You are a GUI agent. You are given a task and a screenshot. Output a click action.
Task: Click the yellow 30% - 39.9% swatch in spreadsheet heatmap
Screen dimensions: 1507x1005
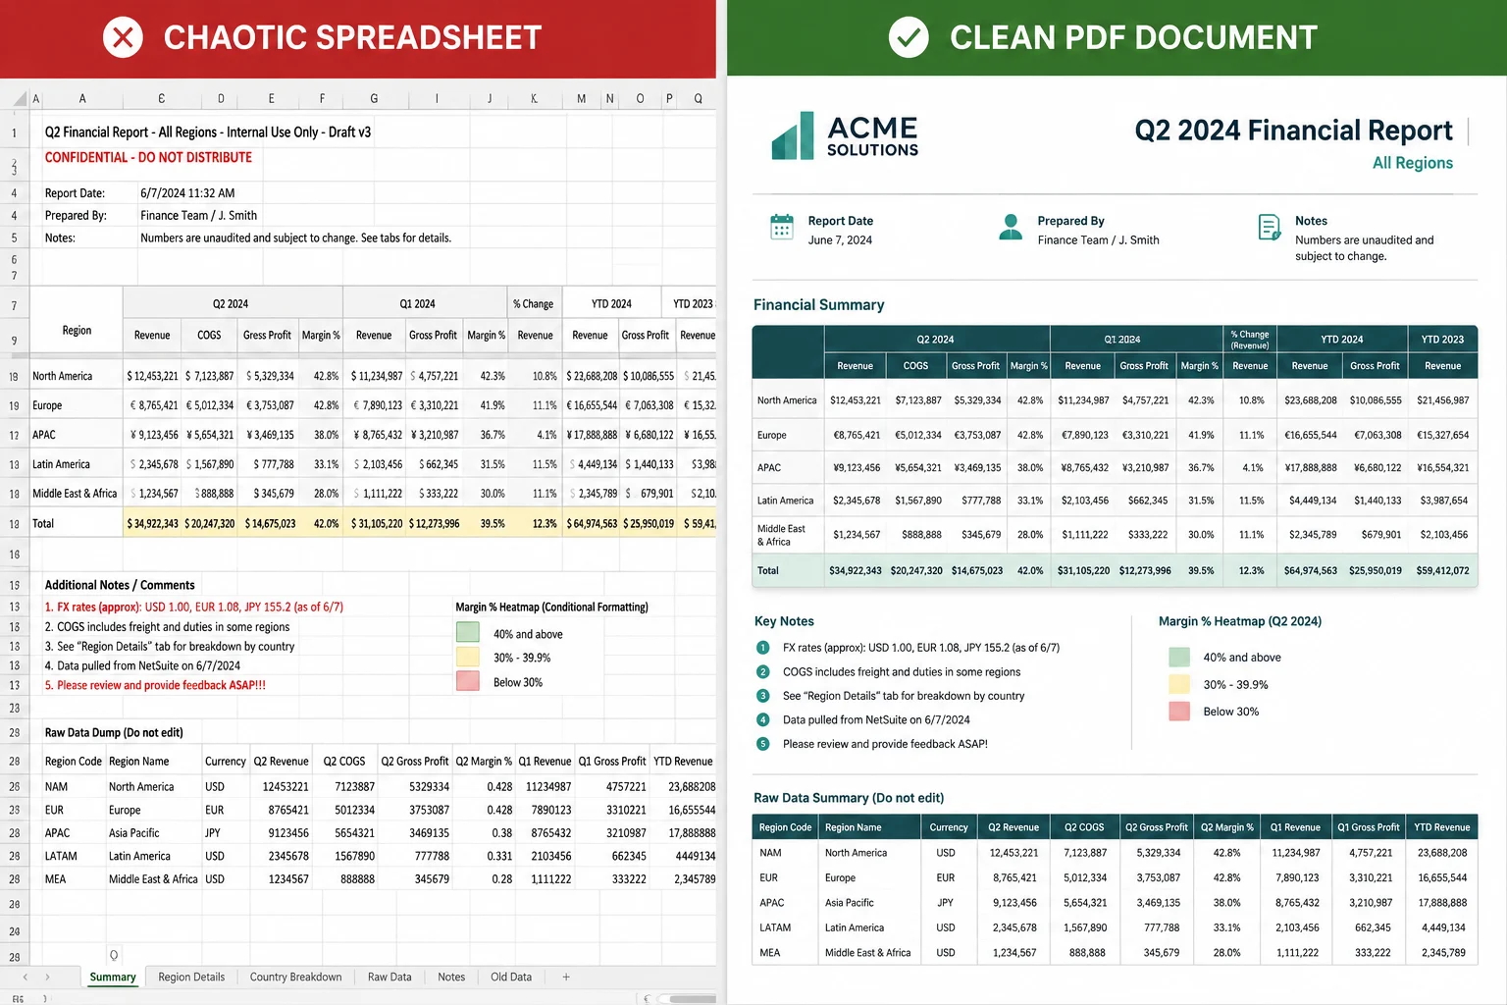pos(468,657)
